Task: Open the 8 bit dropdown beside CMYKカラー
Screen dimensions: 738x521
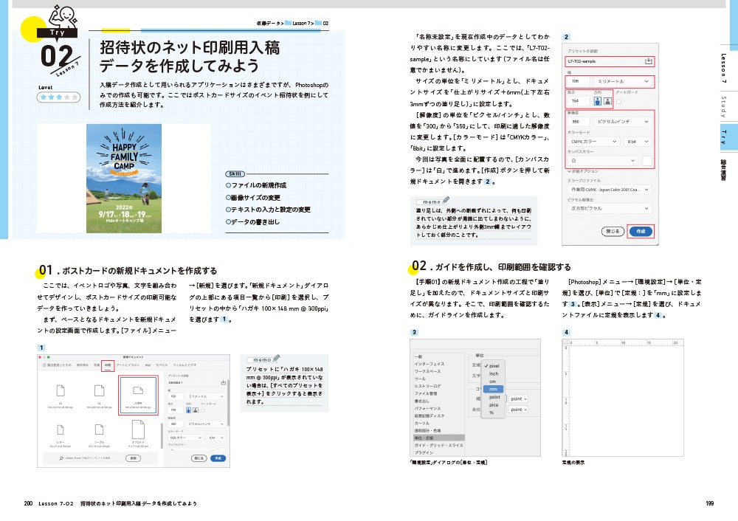Action: coord(638,141)
